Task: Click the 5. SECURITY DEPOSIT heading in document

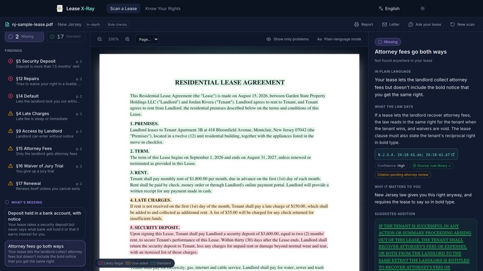Action: 155,227
